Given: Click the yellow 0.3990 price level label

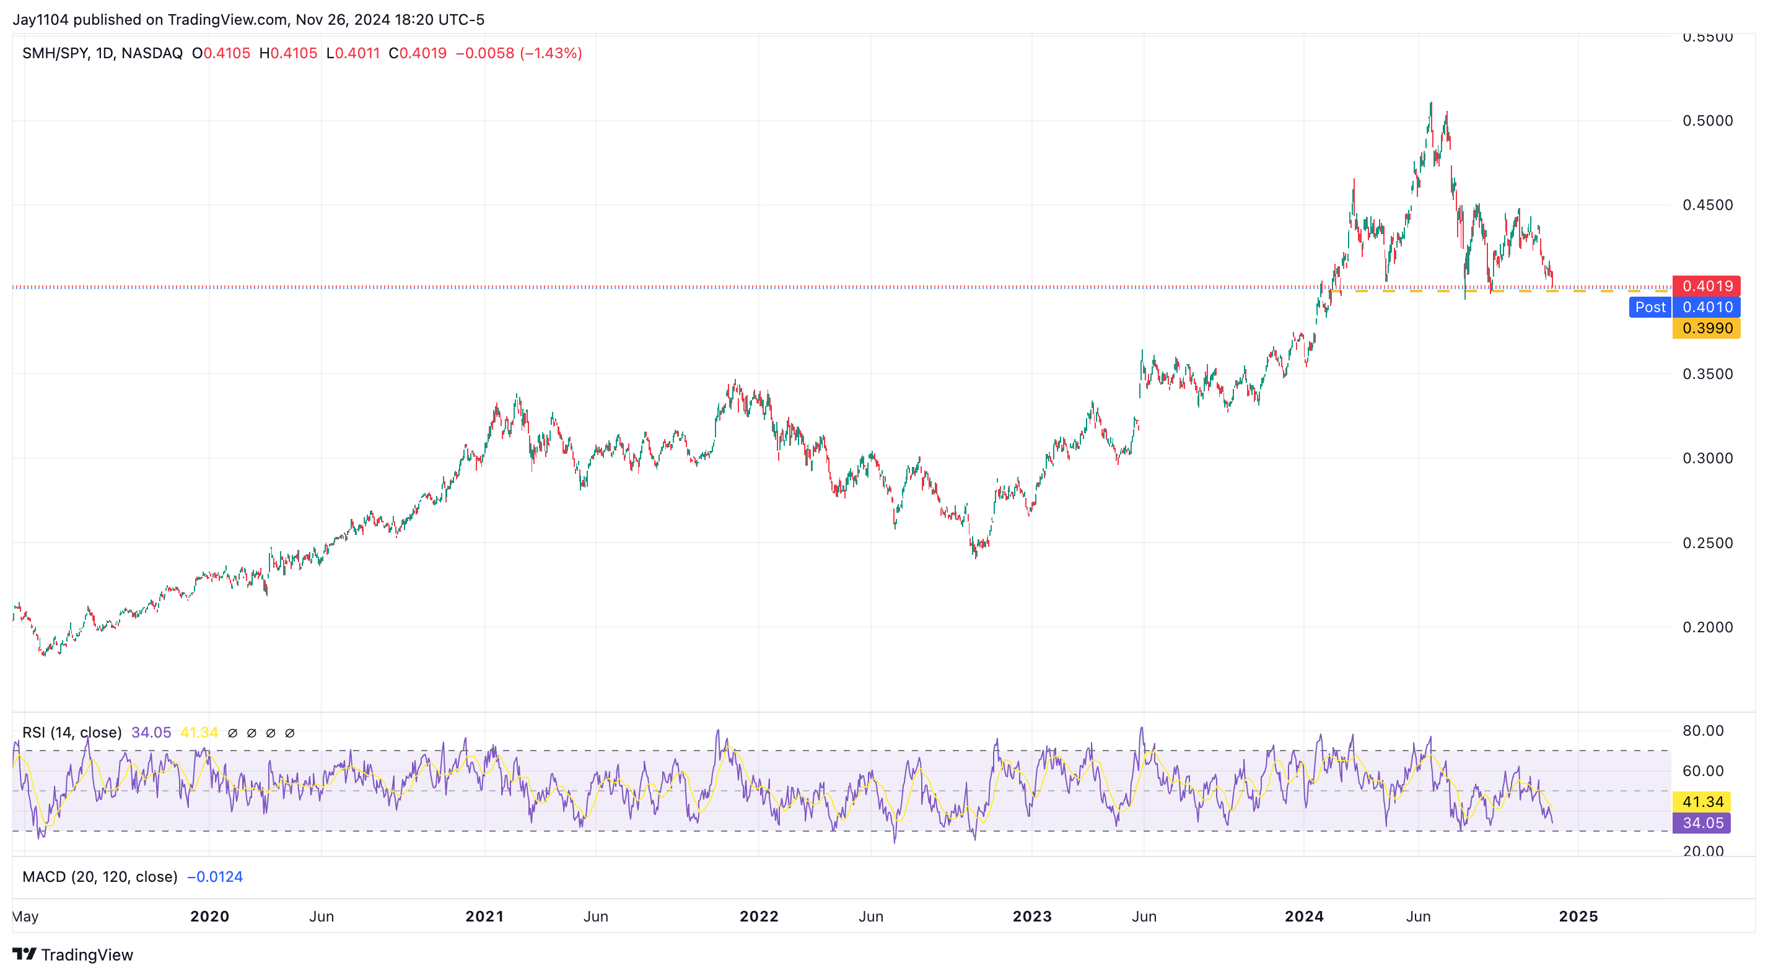Looking at the screenshot, I should coord(1706,328).
